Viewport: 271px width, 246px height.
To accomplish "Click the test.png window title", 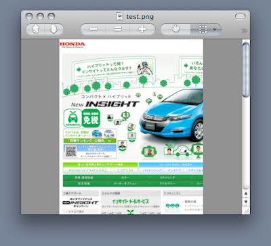I will pyautogui.click(x=140, y=17).
